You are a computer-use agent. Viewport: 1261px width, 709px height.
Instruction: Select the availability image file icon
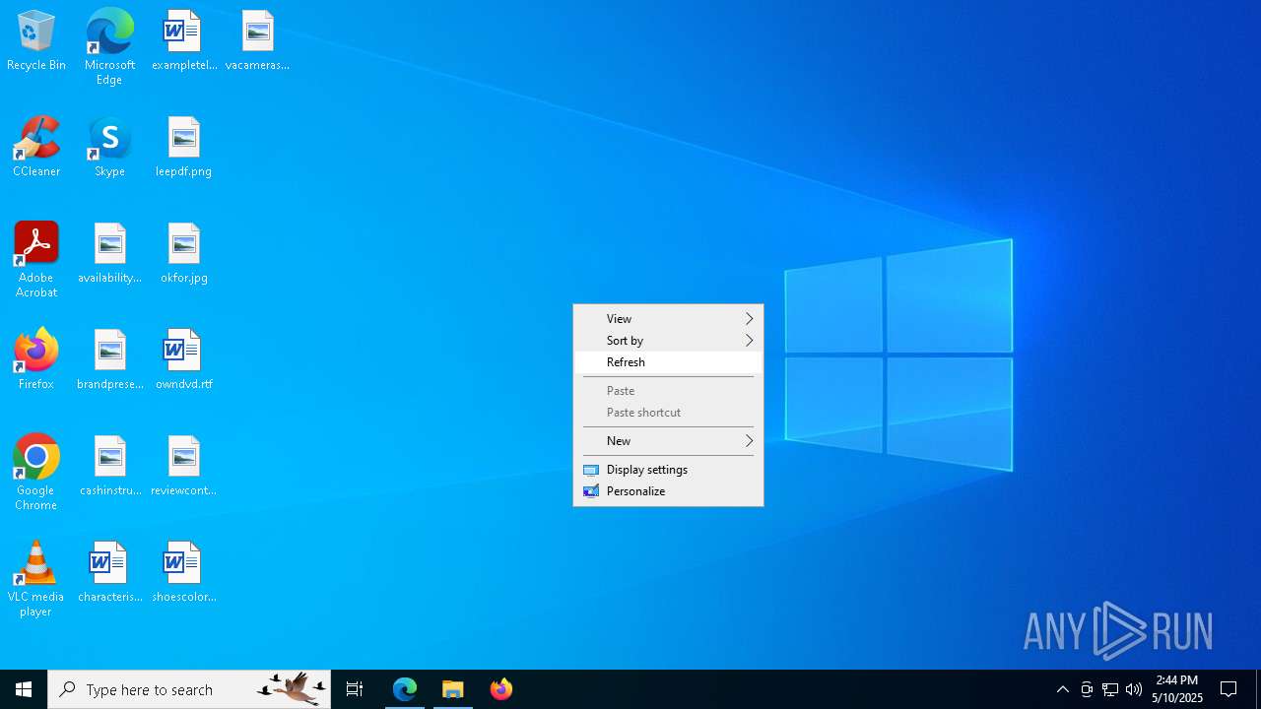pyautogui.click(x=109, y=254)
